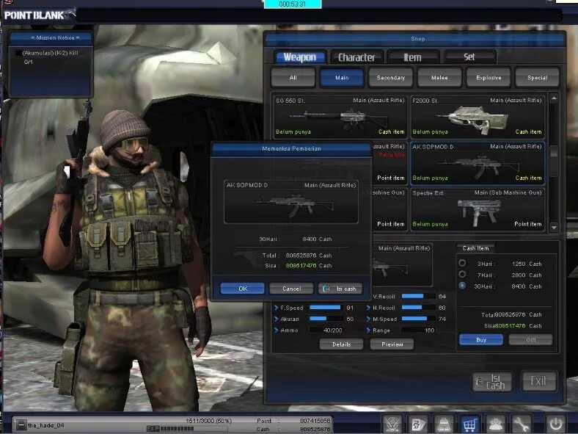Image resolution: width=578 pixels, height=434 pixels.
Task: Select the Spectre Ext. weapon card
Action: pyautogui.click(x=478, y=209)
